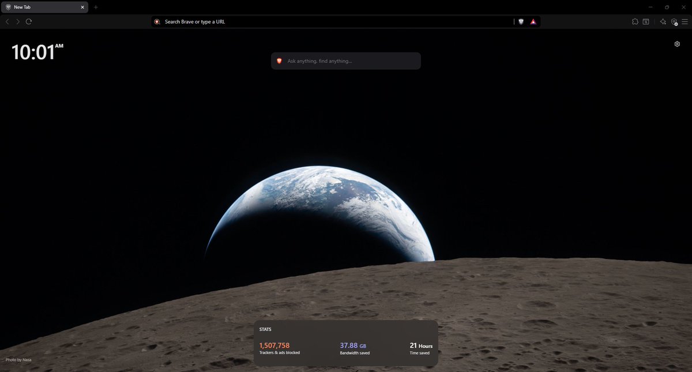The image size is (692, 372).
Task: Click the page search icon beside Extensions
Action: coord(646,21)
